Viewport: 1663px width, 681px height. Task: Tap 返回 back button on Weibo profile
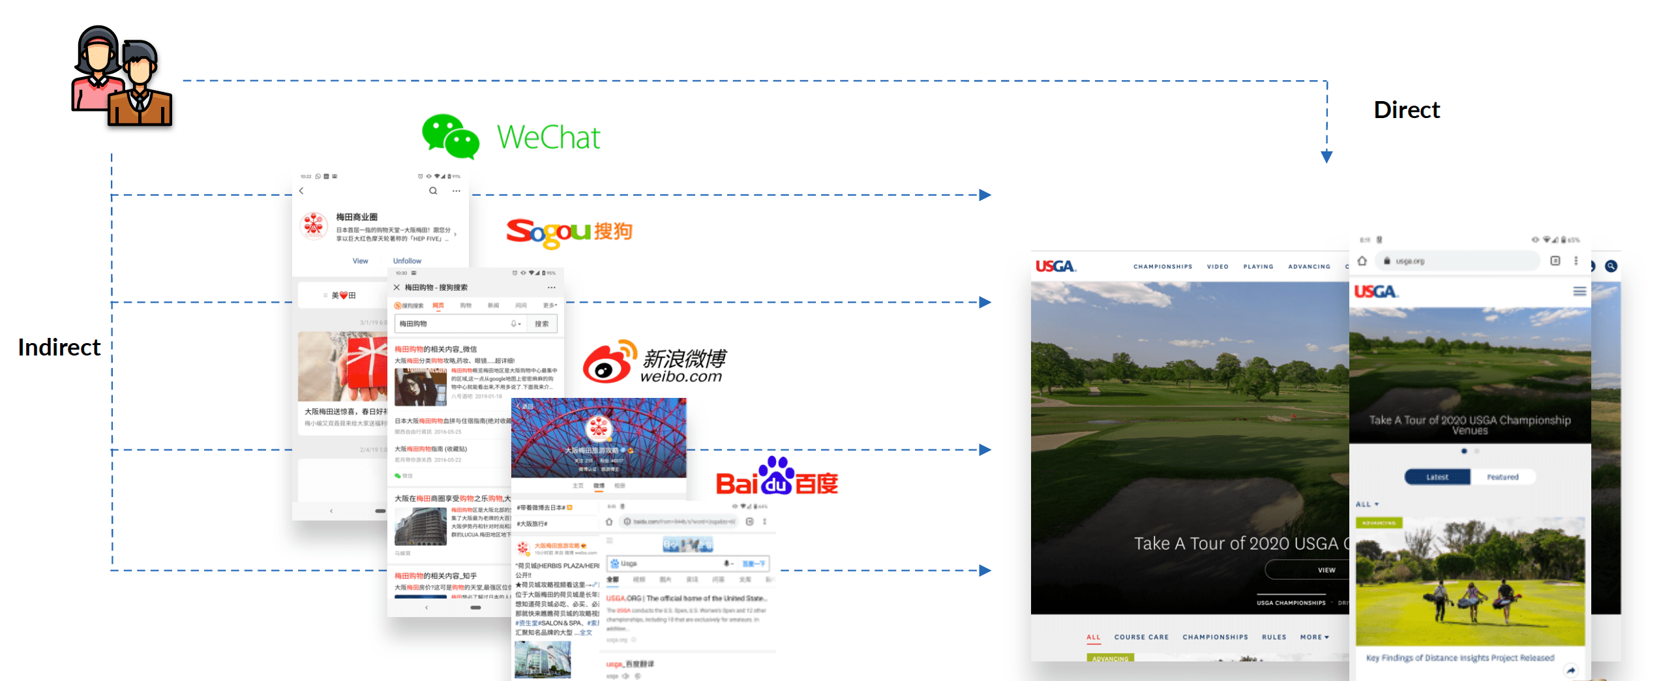tap(525, 406)
